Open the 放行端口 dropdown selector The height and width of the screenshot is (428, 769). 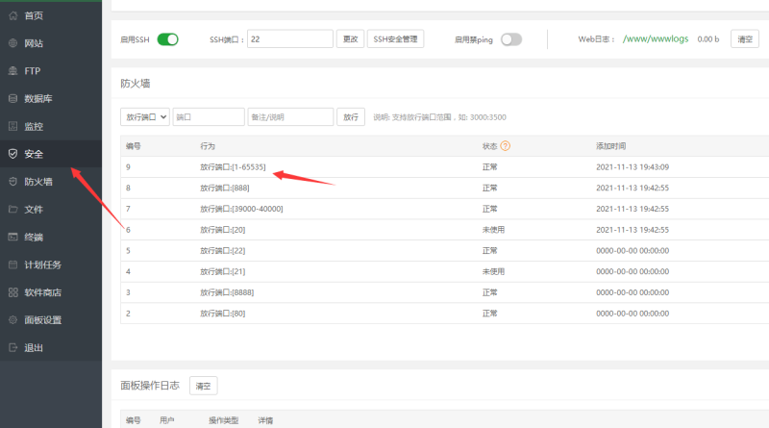coord(145,116)
